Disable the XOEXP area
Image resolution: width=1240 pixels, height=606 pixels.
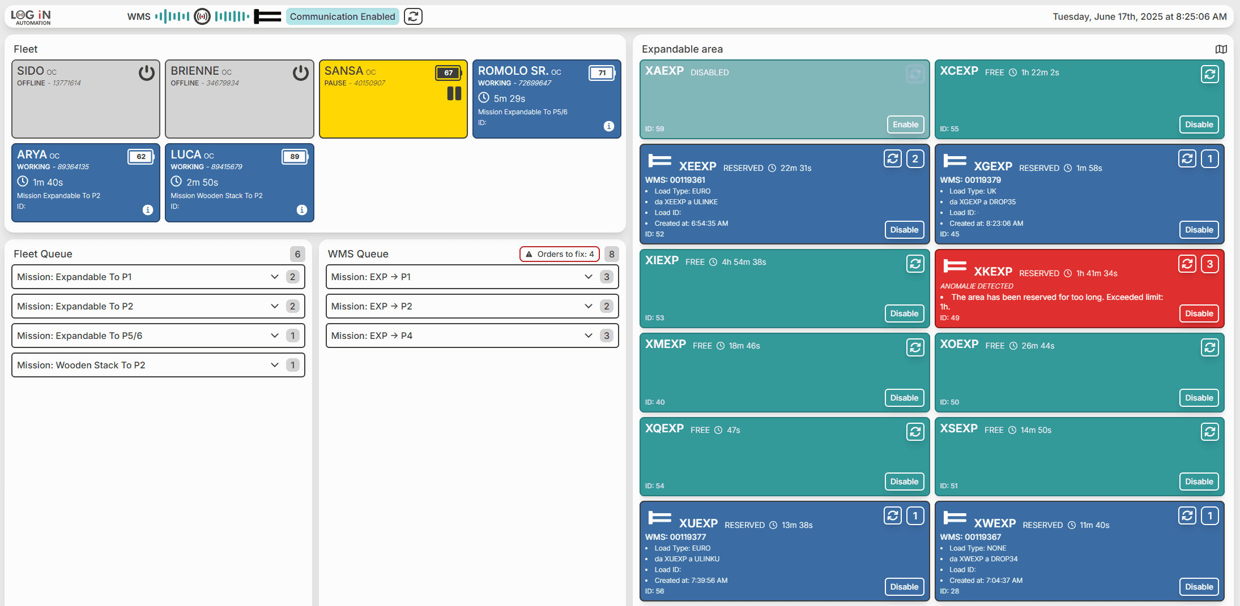click(x=1199, y=398)
